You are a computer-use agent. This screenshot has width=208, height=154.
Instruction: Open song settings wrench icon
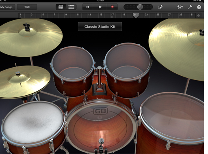point(190,7)
